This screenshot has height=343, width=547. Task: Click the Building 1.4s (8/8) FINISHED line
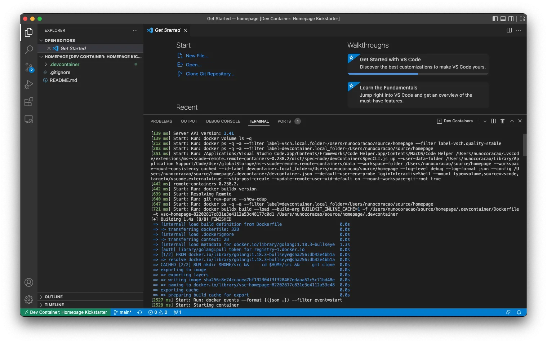pyautogui.click(x=191, y=219)
